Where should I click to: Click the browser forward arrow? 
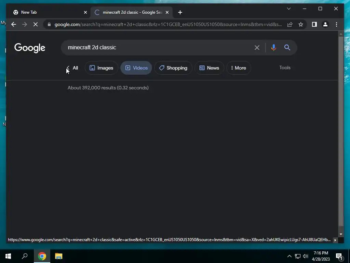tap(25, 24)
